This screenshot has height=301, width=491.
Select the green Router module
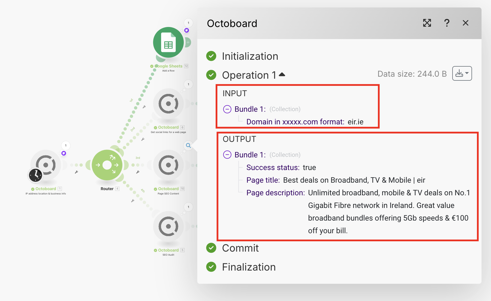(107, 165)
